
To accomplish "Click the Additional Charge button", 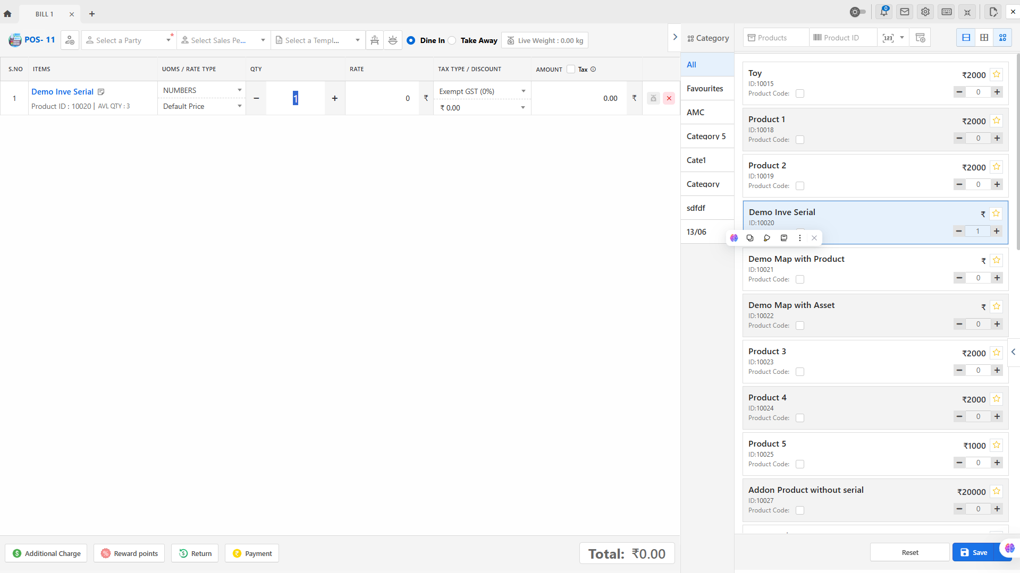I will pyautogui.click(x=46, y=553).
